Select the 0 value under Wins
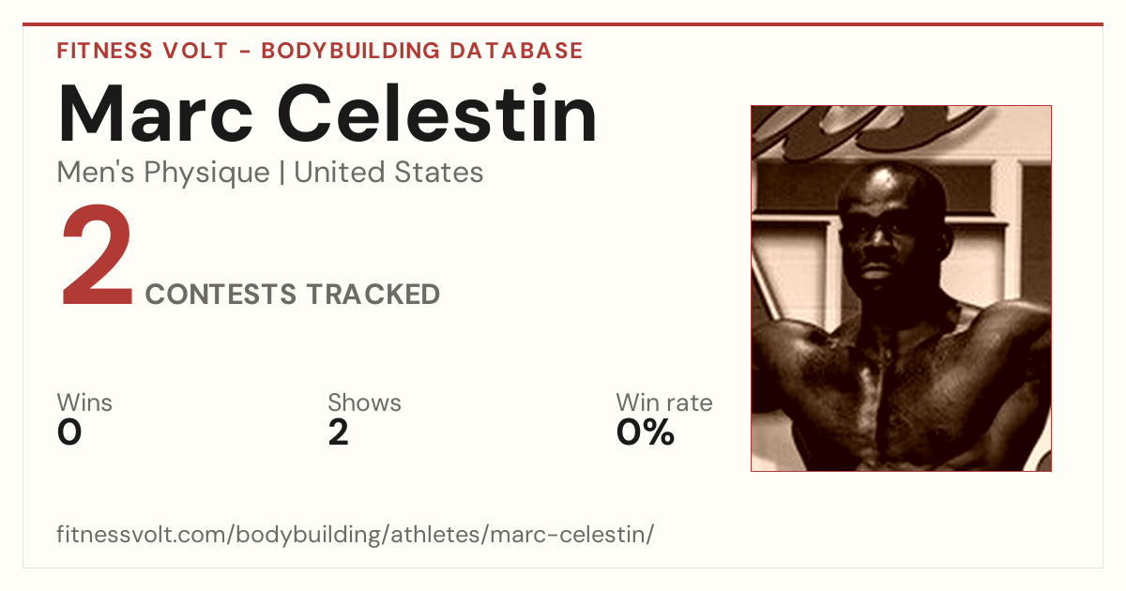Viewport: 1126px width, 591px height. 69,432
